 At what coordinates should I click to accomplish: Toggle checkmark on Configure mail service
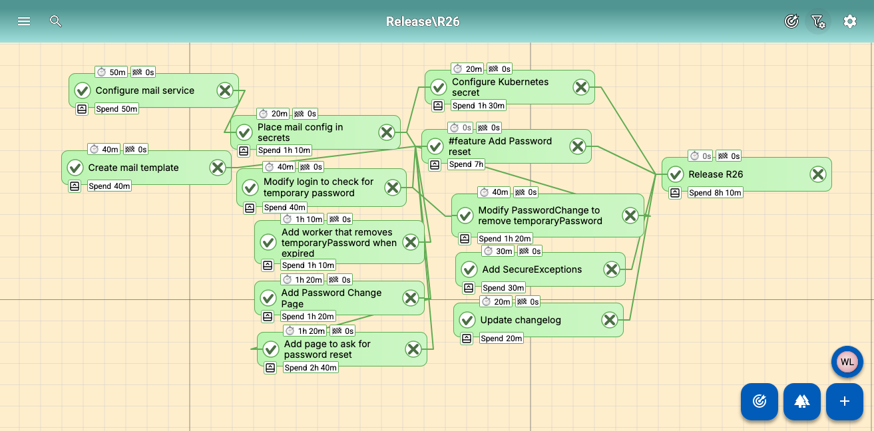coord(83,90)
